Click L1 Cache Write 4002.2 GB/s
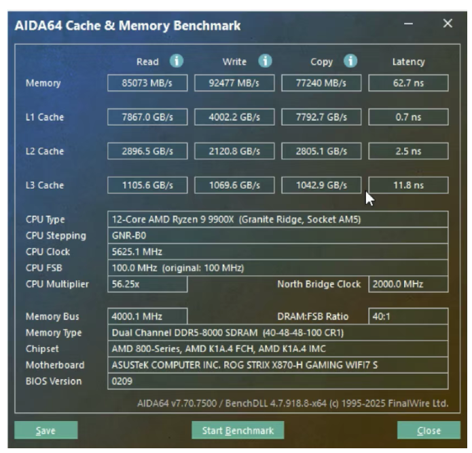 234,117
